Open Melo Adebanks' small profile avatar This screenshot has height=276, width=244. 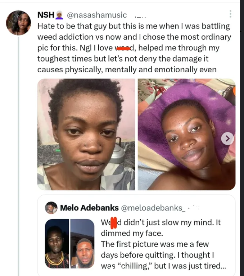51,208
